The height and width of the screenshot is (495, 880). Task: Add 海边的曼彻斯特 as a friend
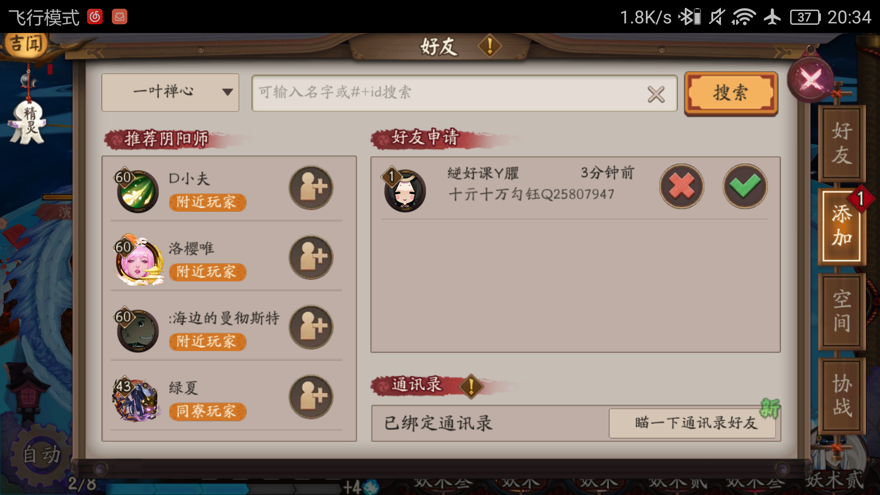tap(311, 327)
